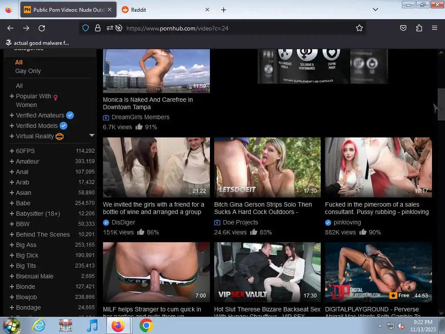Viewport: 445px width, 334px height.
Task: Open the 'actual good malware f...' bookmark
Action: tap(37, 43)
